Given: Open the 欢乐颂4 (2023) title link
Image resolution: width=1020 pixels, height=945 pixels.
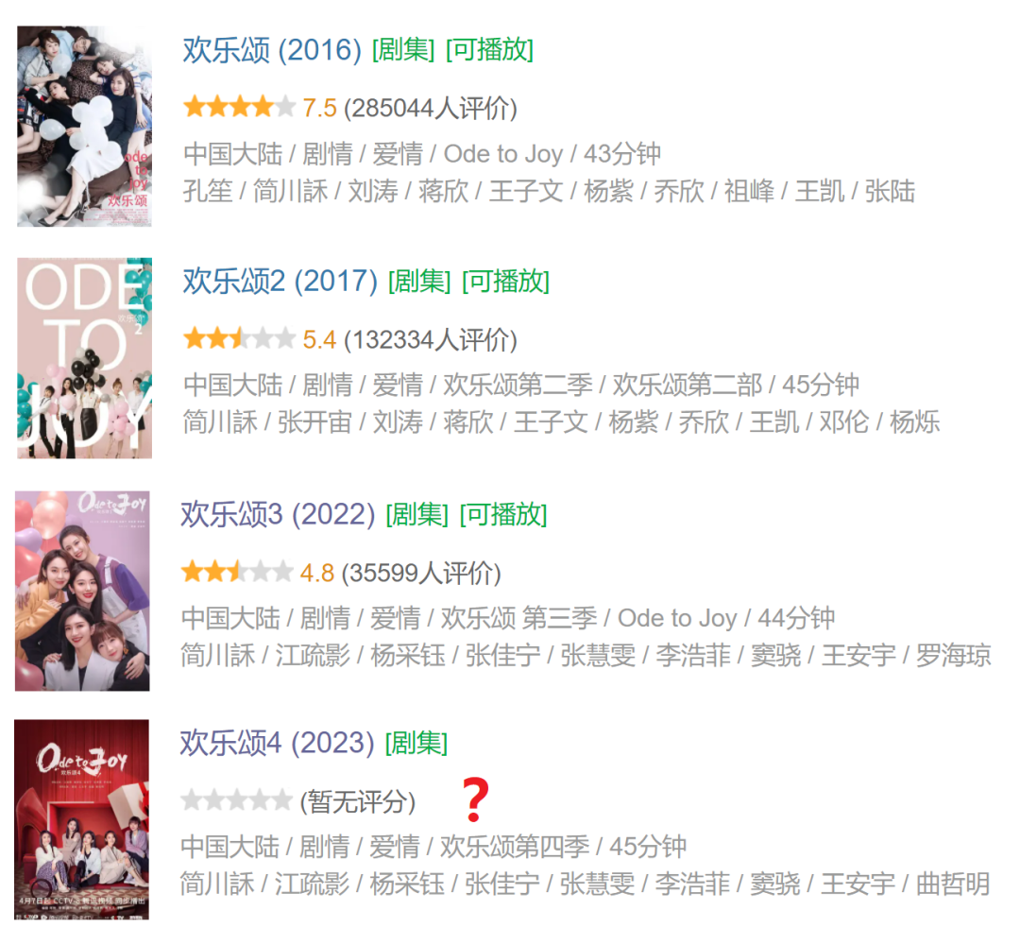Looking at the screenshot, I should pyautogui.click(x=277, y=743).
